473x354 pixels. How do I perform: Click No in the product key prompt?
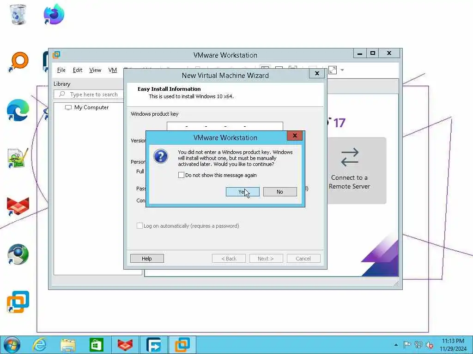pyautogui.click(x=280, y=192)
